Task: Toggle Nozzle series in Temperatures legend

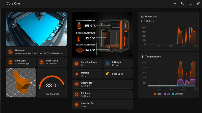Action: [158, 94]
